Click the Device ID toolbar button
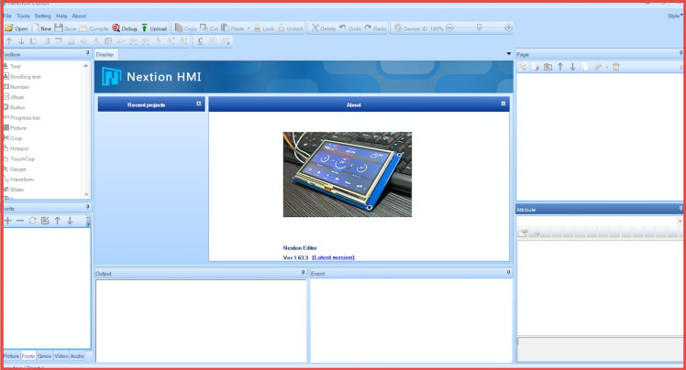686x370 pixels. [411, 28]
